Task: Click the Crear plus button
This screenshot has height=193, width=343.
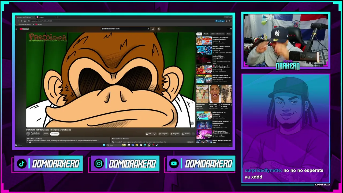Action: tap(230, 29)
